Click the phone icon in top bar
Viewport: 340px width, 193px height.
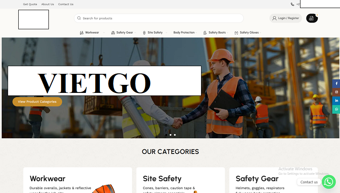pos(292,4)
